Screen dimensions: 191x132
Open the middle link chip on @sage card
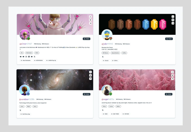[x=115, y=114]
